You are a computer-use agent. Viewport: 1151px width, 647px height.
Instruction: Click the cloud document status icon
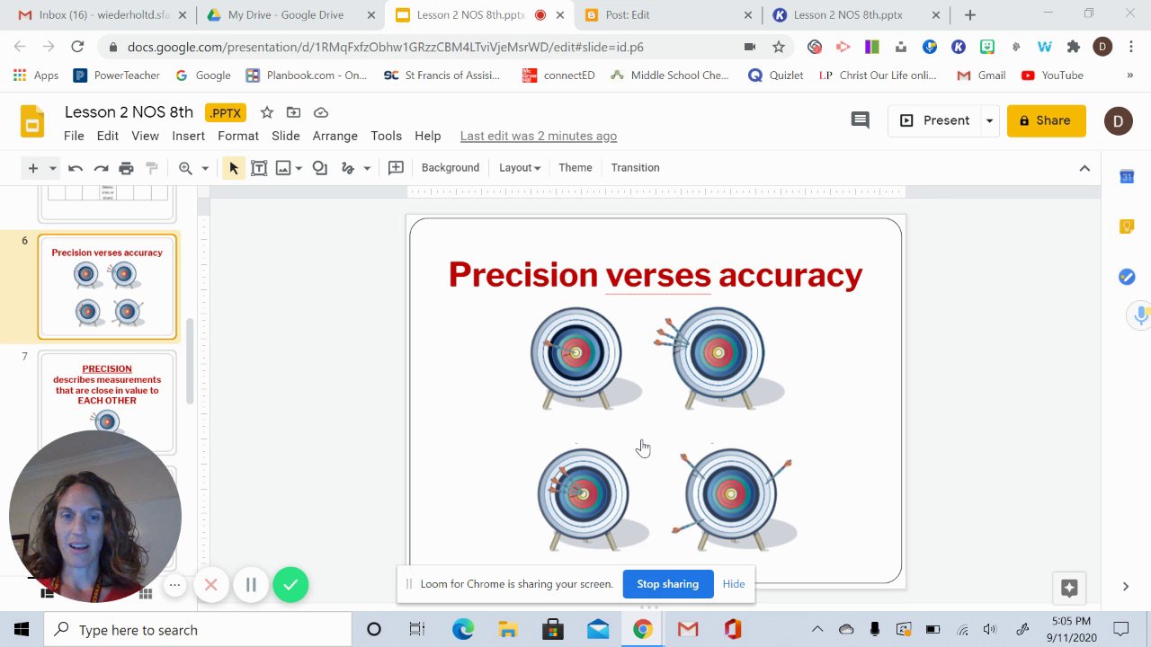point(321,112)
